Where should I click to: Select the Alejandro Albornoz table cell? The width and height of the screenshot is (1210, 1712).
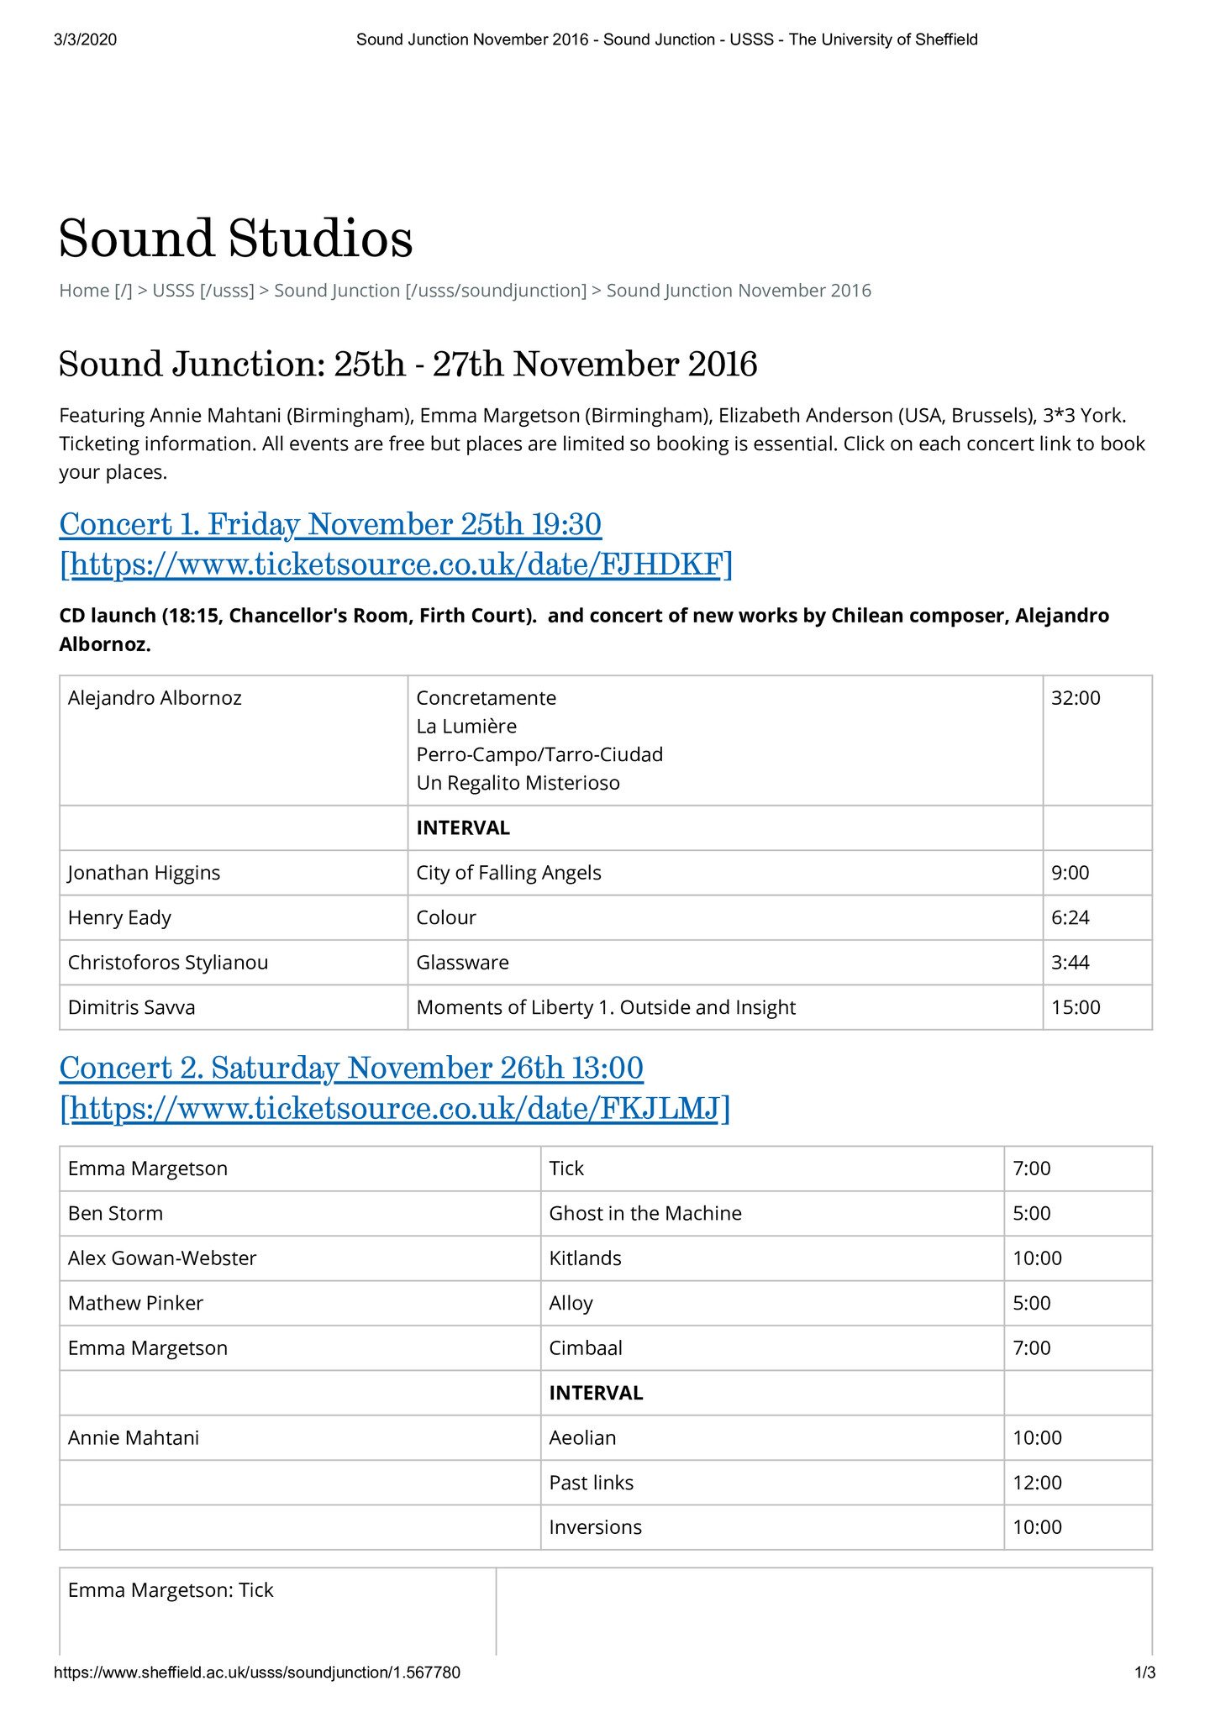tap(234, 740)
